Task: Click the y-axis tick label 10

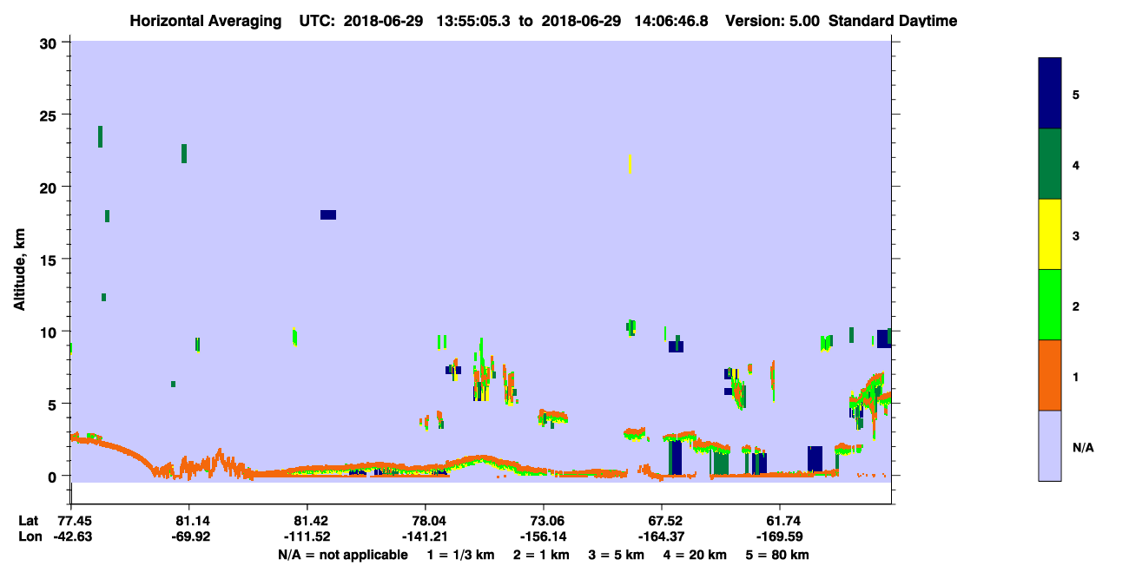Action: [50, 332]
